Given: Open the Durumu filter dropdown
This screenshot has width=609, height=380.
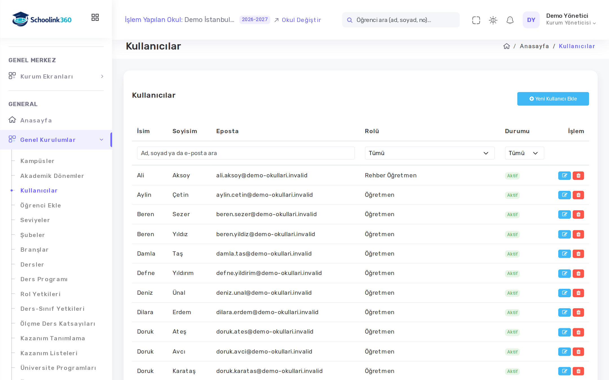Looking at the screenshot, I should [524, 153].
